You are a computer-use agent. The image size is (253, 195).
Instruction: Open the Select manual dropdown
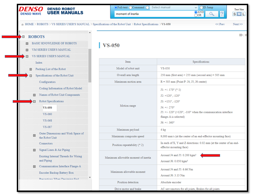coord(174,8)
